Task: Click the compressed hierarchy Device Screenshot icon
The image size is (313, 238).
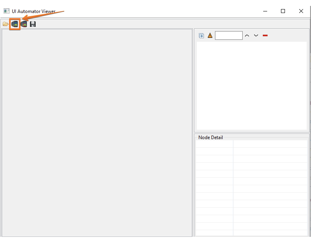Action: click(24, 24)
